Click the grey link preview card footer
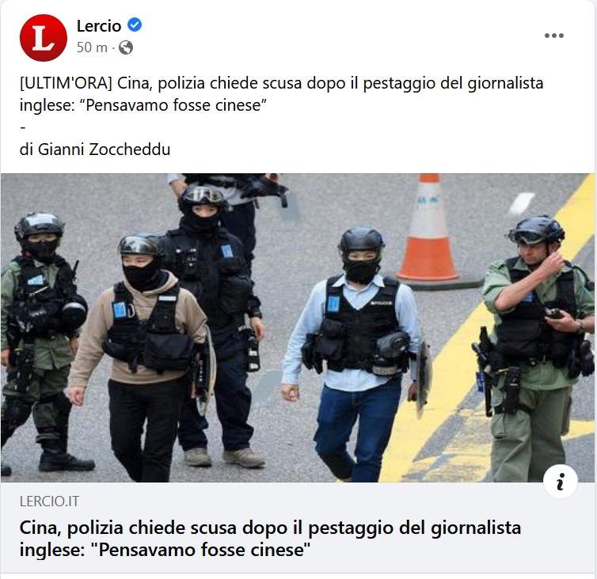Image resolution: width=597 pixels, height=579 pixels. (298, 528)
